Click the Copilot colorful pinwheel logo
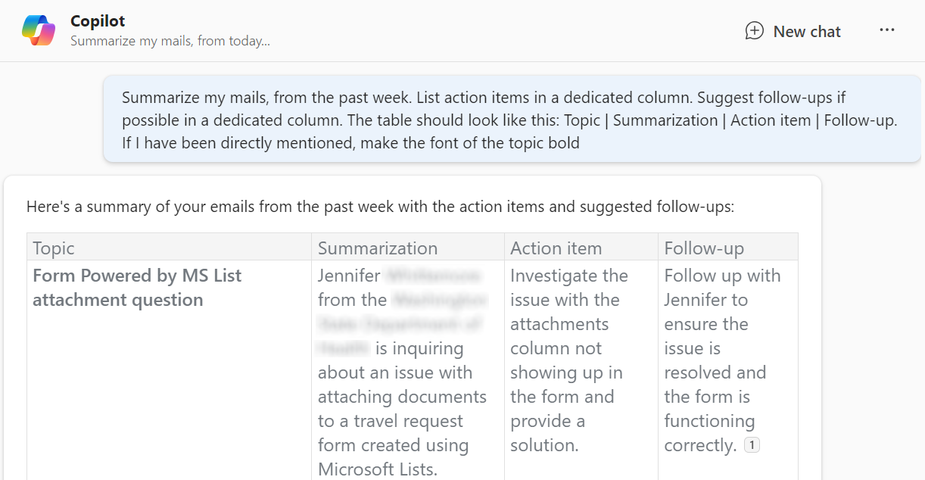This screenshot has height=480, width=925. point(39,30)
